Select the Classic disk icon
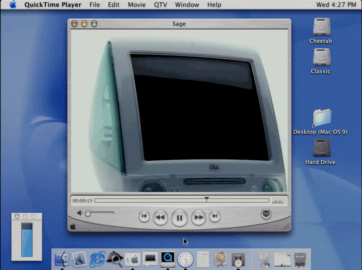362x270 pixels. 322,57
